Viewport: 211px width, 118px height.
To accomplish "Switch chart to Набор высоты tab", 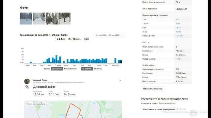I will (x=70, y=69).
